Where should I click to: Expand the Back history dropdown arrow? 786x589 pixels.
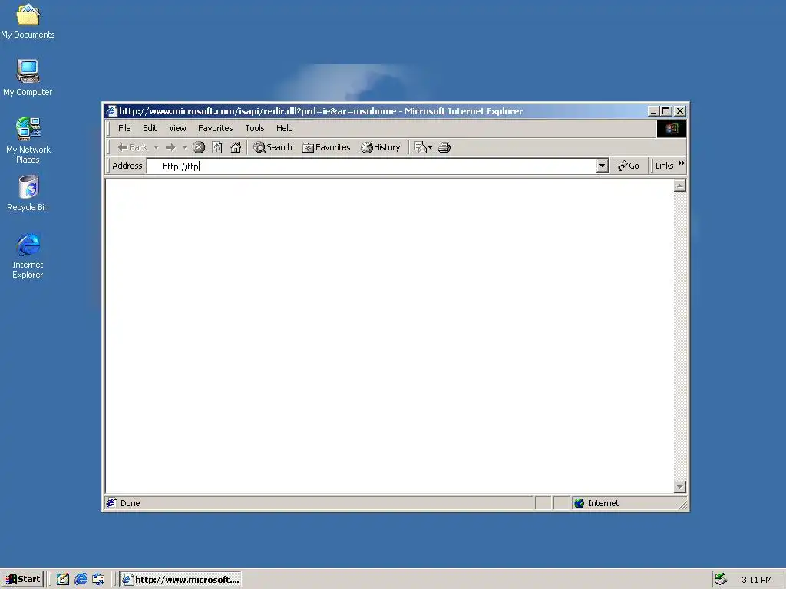157,147
